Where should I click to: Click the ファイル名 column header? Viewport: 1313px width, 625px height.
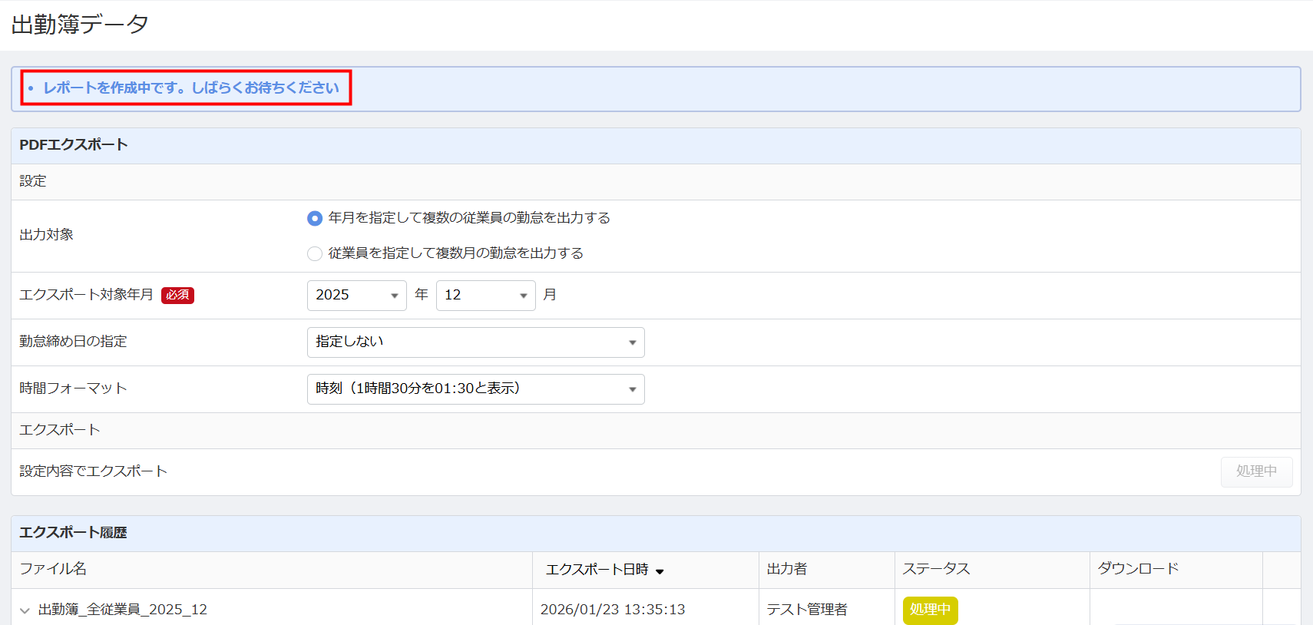[x=53, y=569]
